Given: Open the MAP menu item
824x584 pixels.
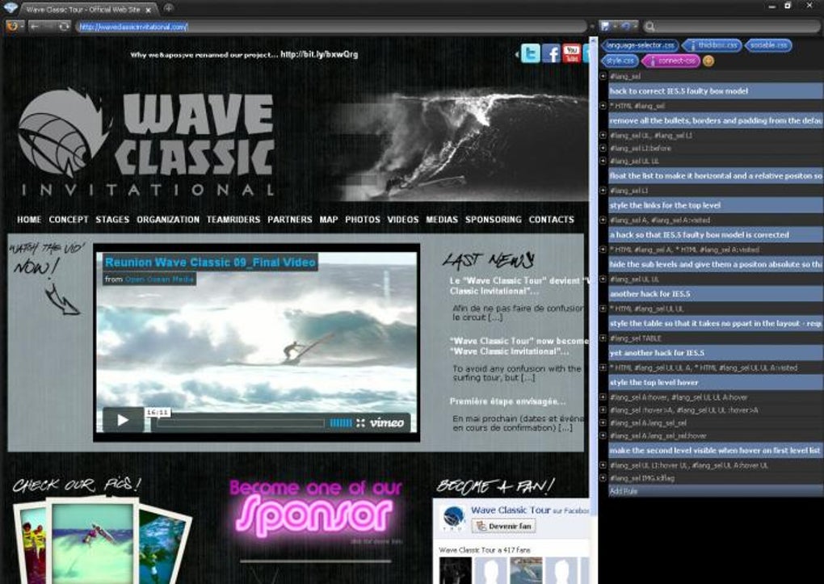Looking at the screenshot, I should tap(329, 220).
